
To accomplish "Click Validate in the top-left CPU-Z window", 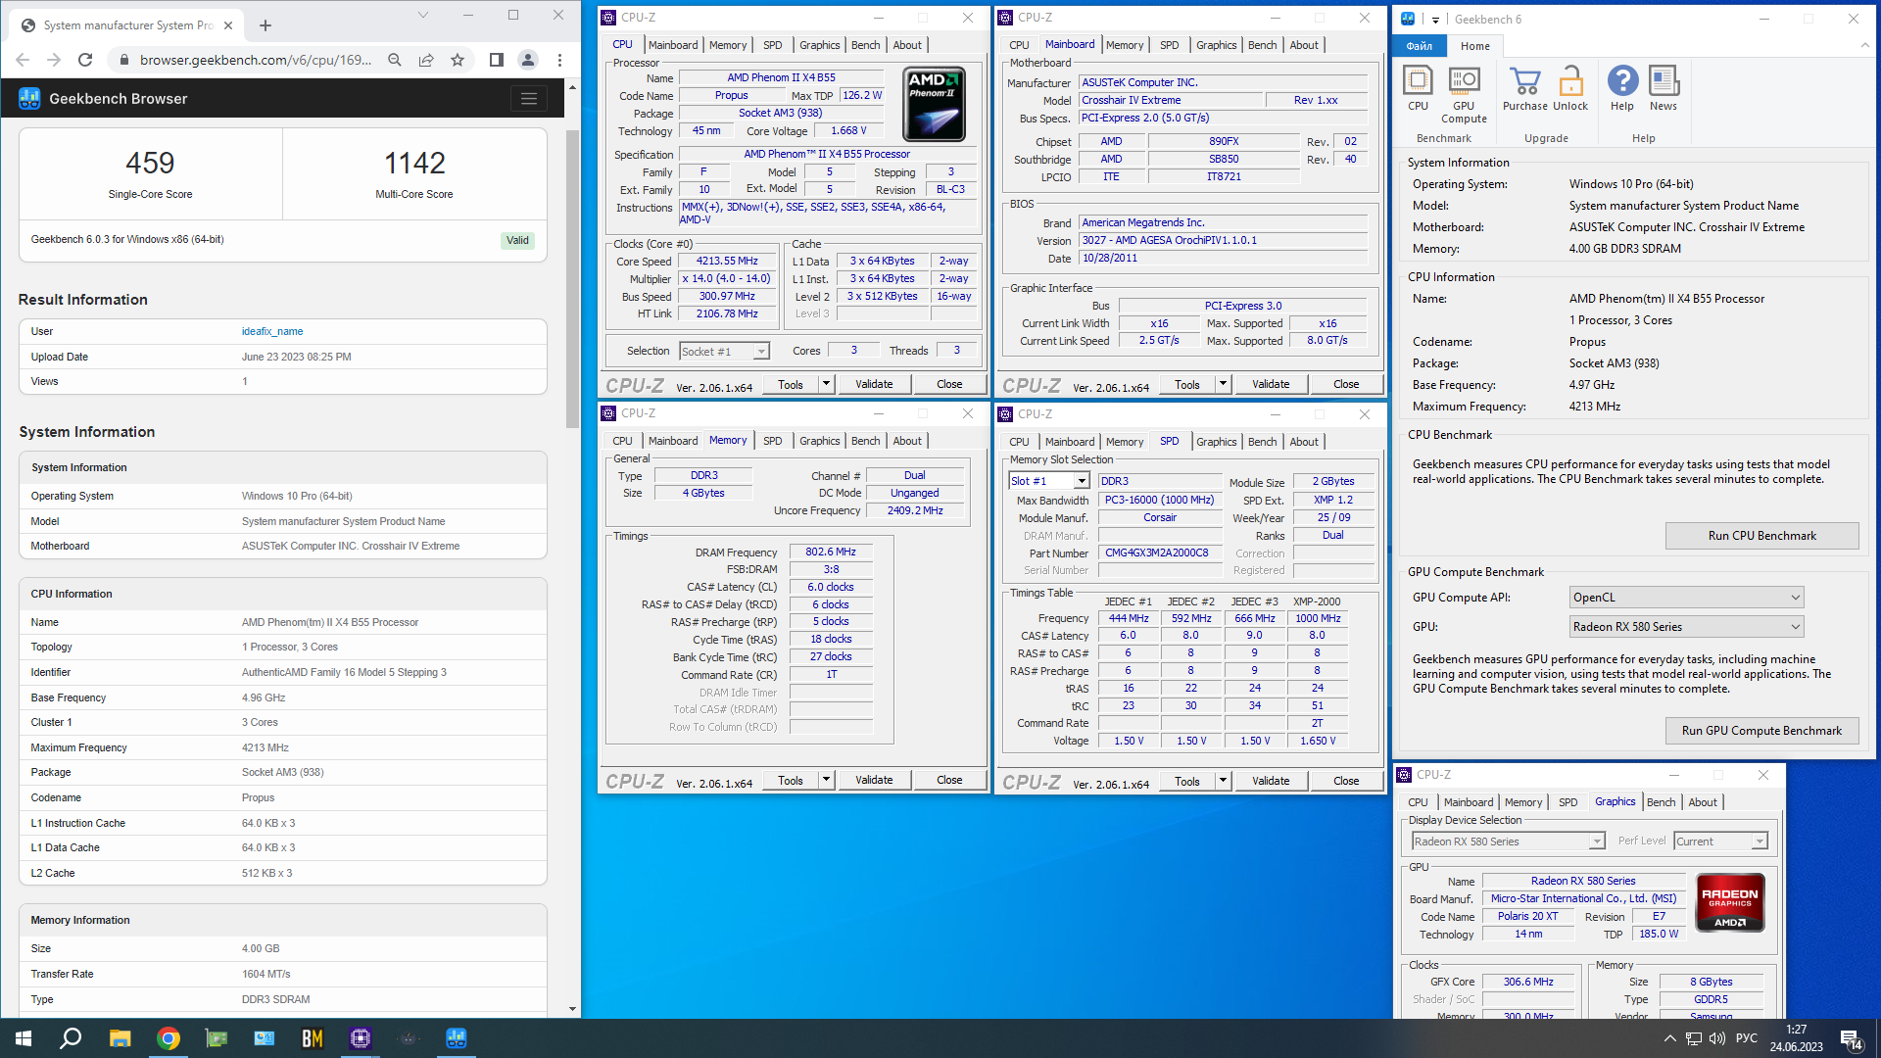I will (874, 384).
